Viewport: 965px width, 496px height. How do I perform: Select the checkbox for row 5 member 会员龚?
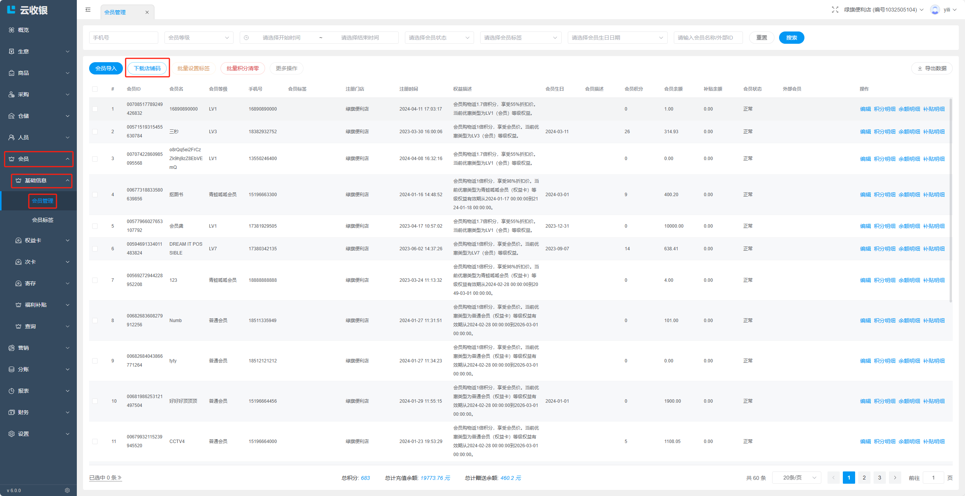click(95, 226)
